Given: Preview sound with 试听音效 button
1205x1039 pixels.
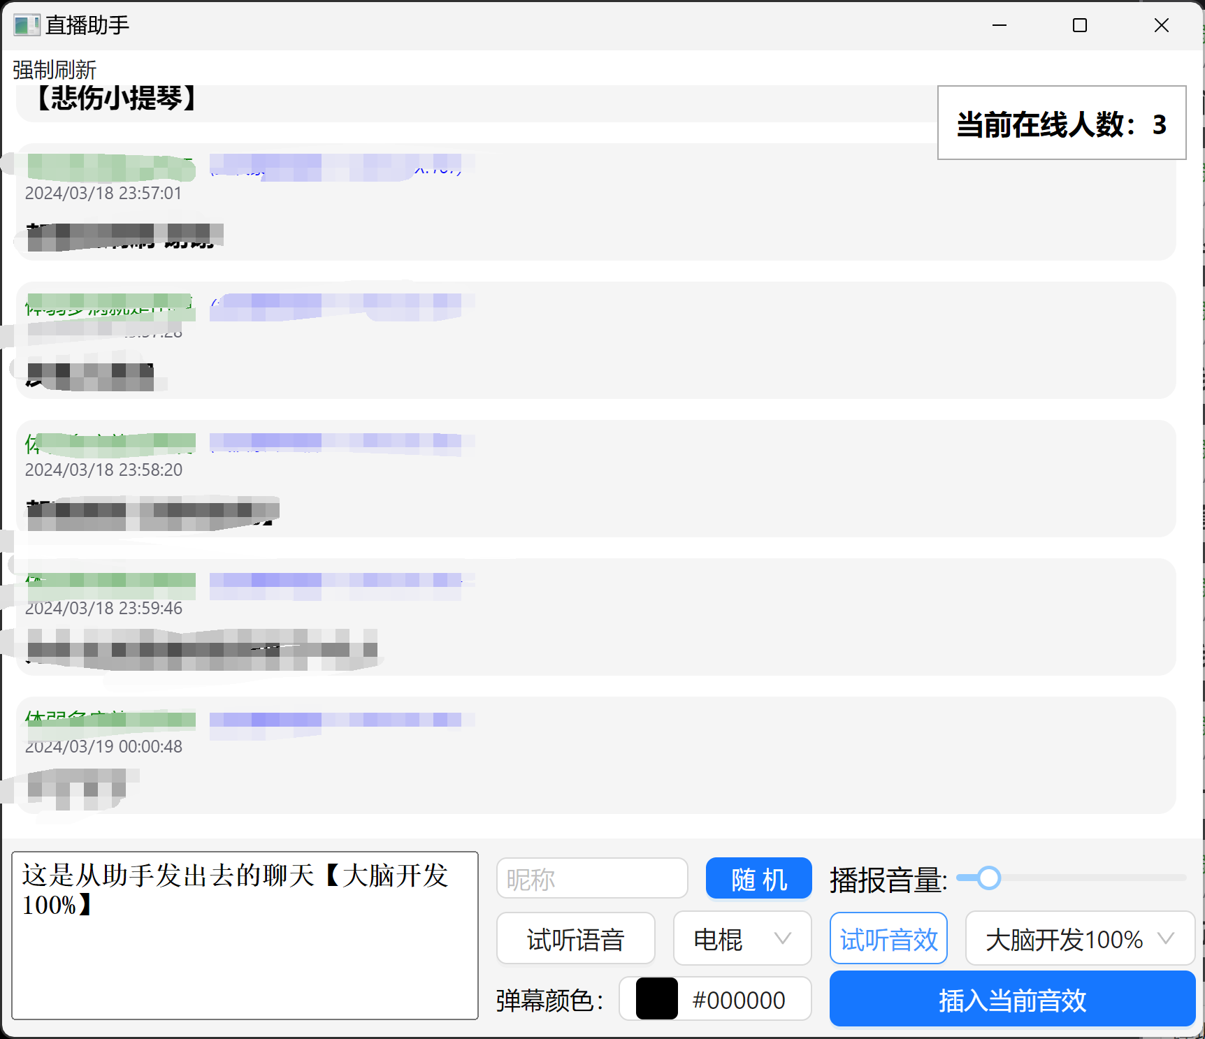Looking at the screenshot, I should click(x=888, y=939).
